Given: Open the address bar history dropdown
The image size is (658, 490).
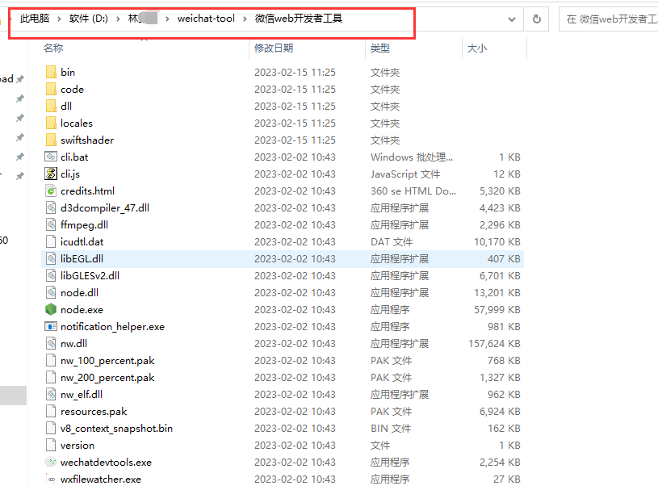Looking at the screenshot, I should (x=512, y=19).
